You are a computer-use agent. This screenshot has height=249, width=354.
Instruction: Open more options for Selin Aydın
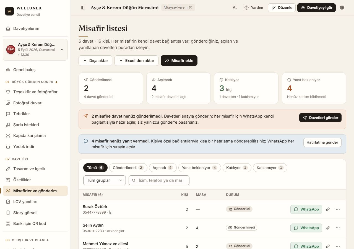pos(338,228)
